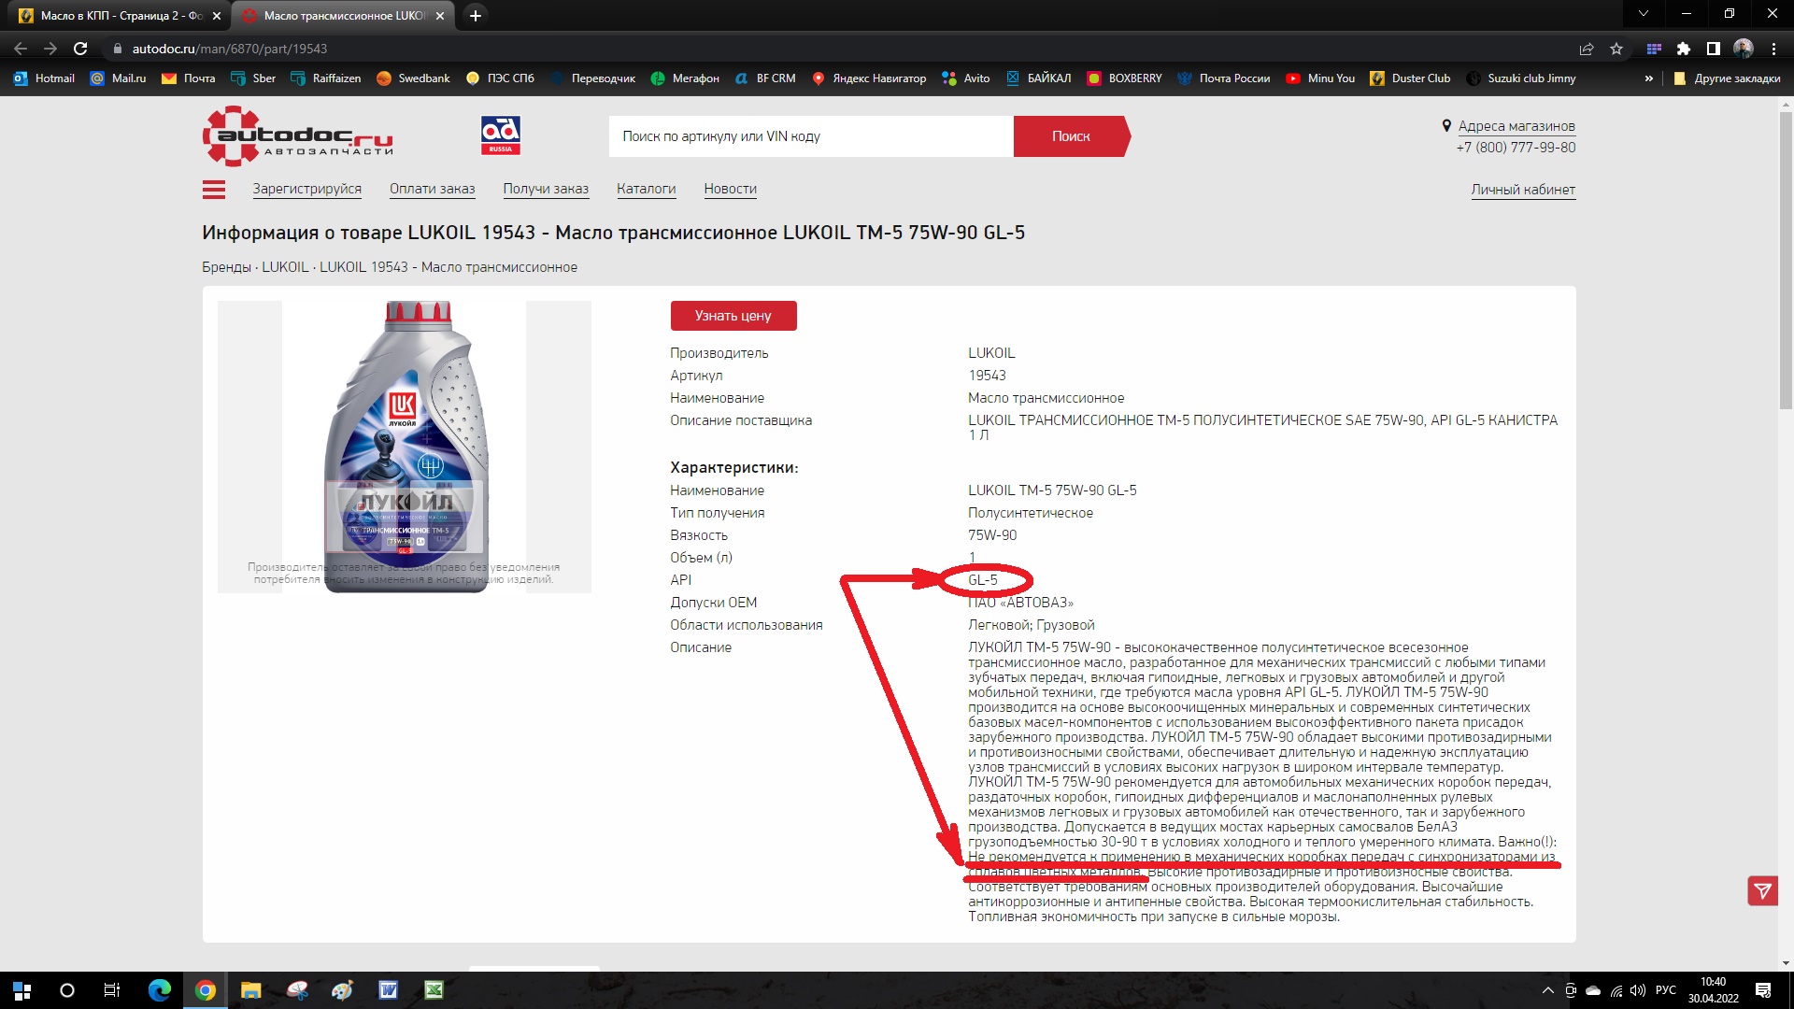The width and height of the screenshot is (1794, 1009).
Task: Click the autodoc.ru logo
Action: coord(297,136)
